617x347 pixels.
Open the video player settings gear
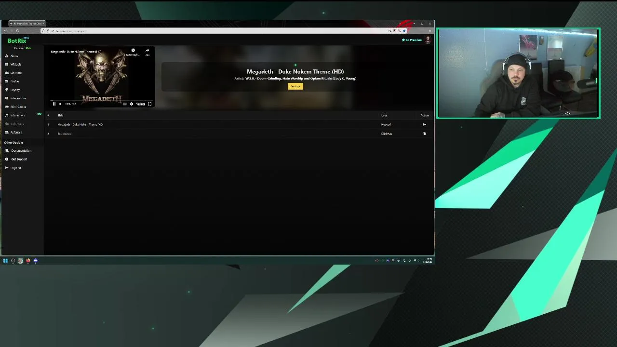[x=131, y=104]
